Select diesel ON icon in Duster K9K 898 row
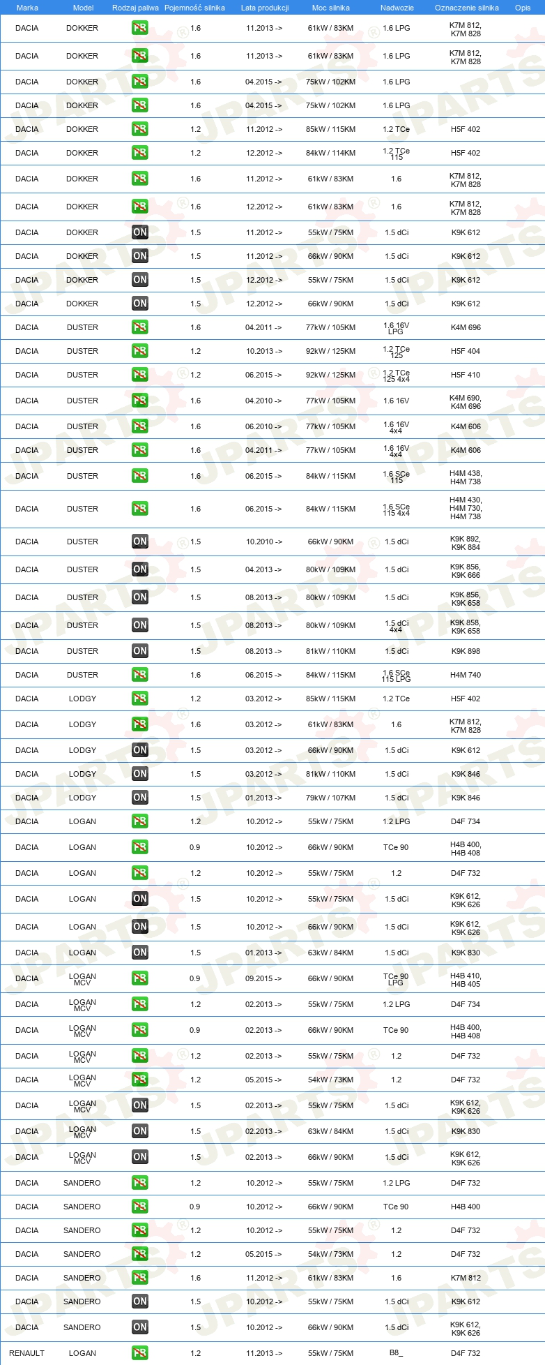The image size is (545, 1365). click(x=140, y=651)
